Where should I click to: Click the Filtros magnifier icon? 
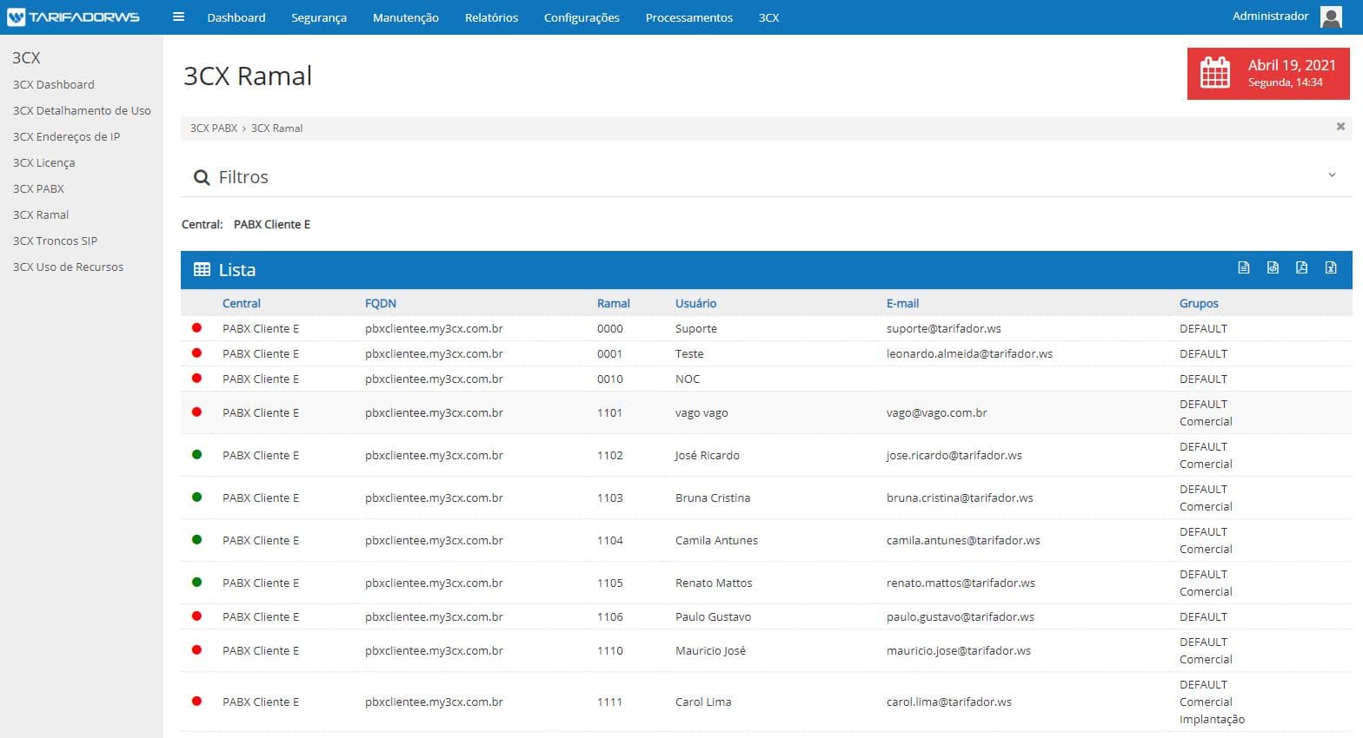tap(202, 177)
